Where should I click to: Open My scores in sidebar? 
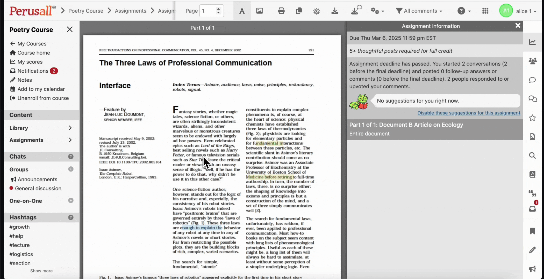(x=30, y=62)
